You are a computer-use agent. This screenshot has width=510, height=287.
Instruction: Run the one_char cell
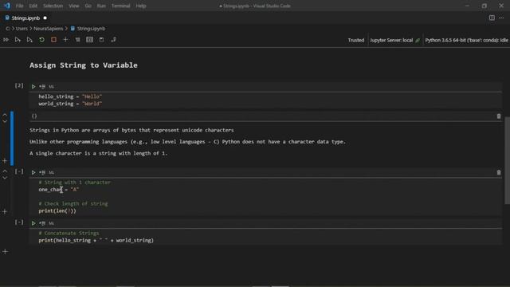pyautogui.click(x=33, y=172)
